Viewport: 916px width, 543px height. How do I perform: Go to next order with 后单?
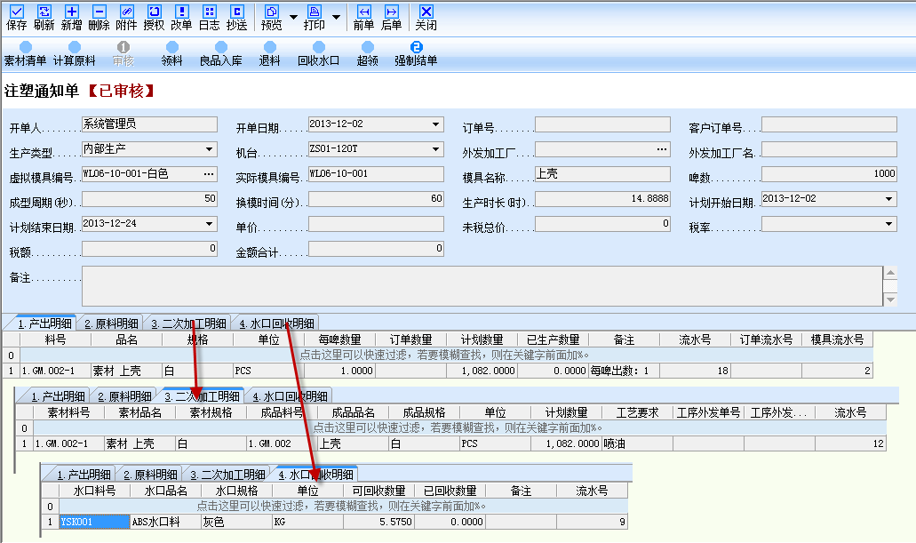[392, 18]
